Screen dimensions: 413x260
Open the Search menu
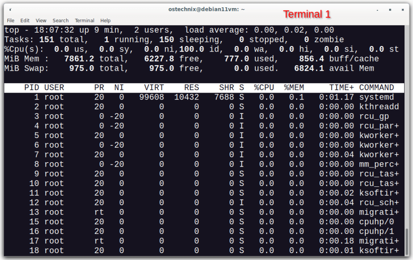pos(60,21)
